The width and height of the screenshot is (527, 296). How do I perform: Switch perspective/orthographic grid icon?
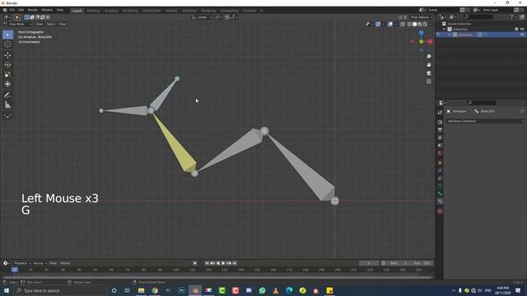[429, 81]
